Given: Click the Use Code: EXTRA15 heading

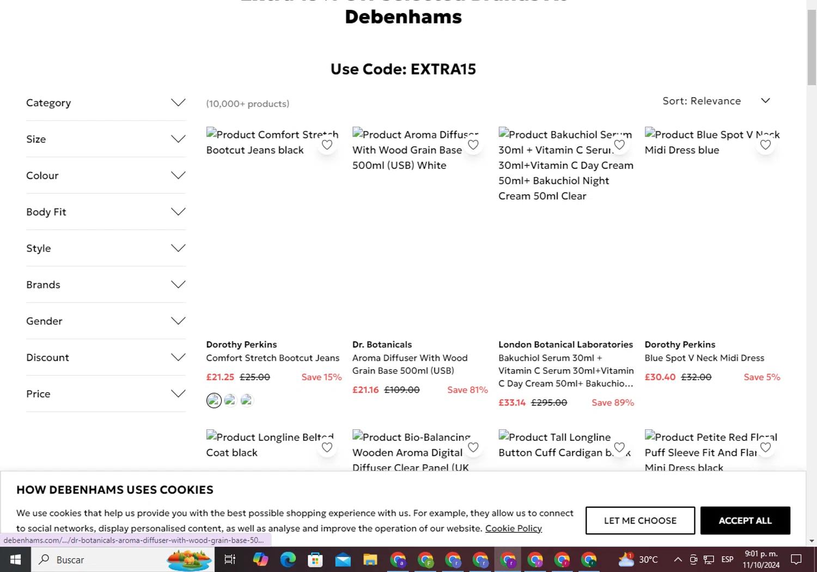Looking at the screenshot, I should (x=403, y=69).
